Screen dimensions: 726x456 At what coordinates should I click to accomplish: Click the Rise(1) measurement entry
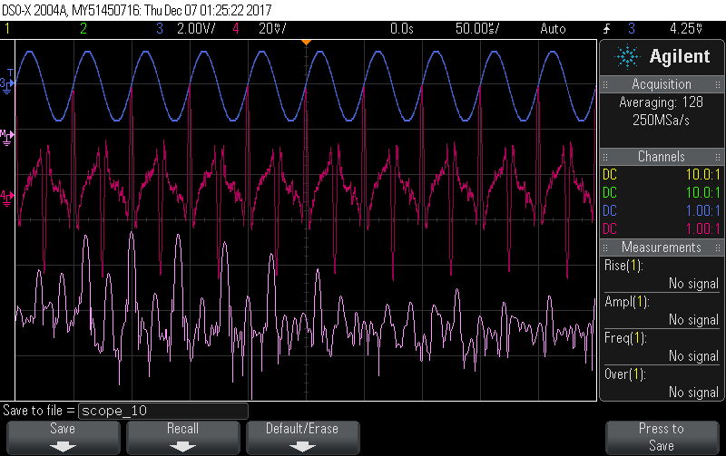coord(662,275)
